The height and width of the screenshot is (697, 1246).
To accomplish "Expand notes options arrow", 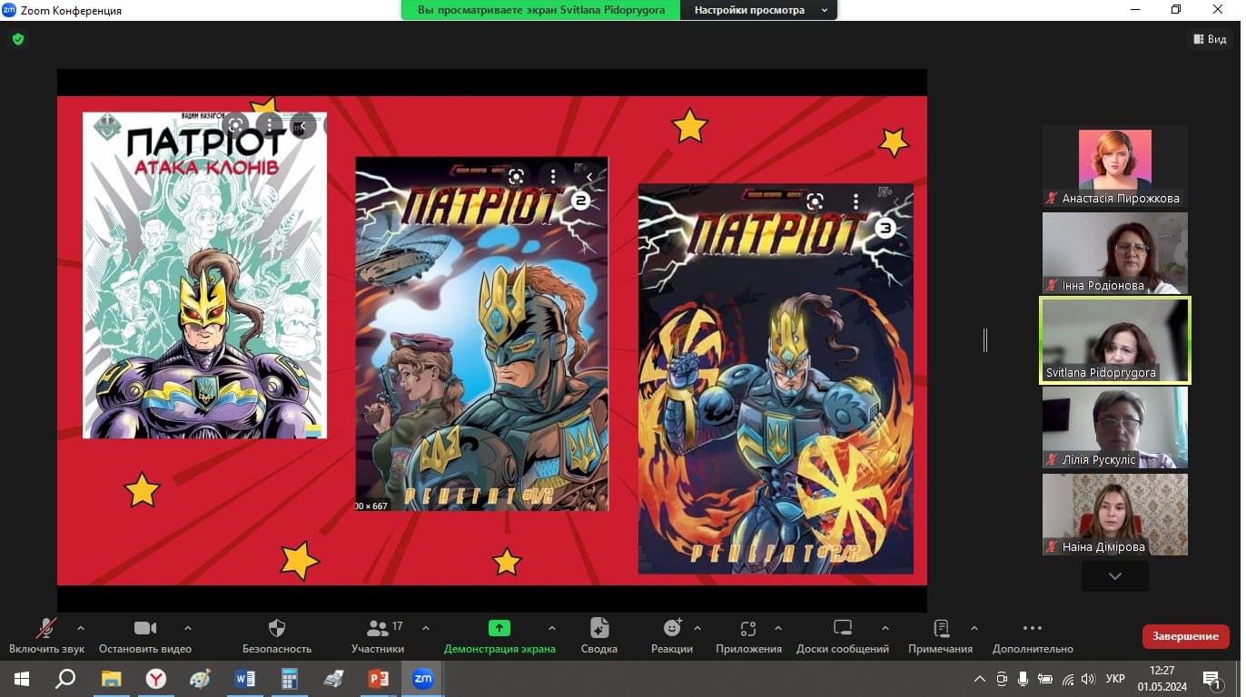I will pyautogui.click(x=974, y=628).
